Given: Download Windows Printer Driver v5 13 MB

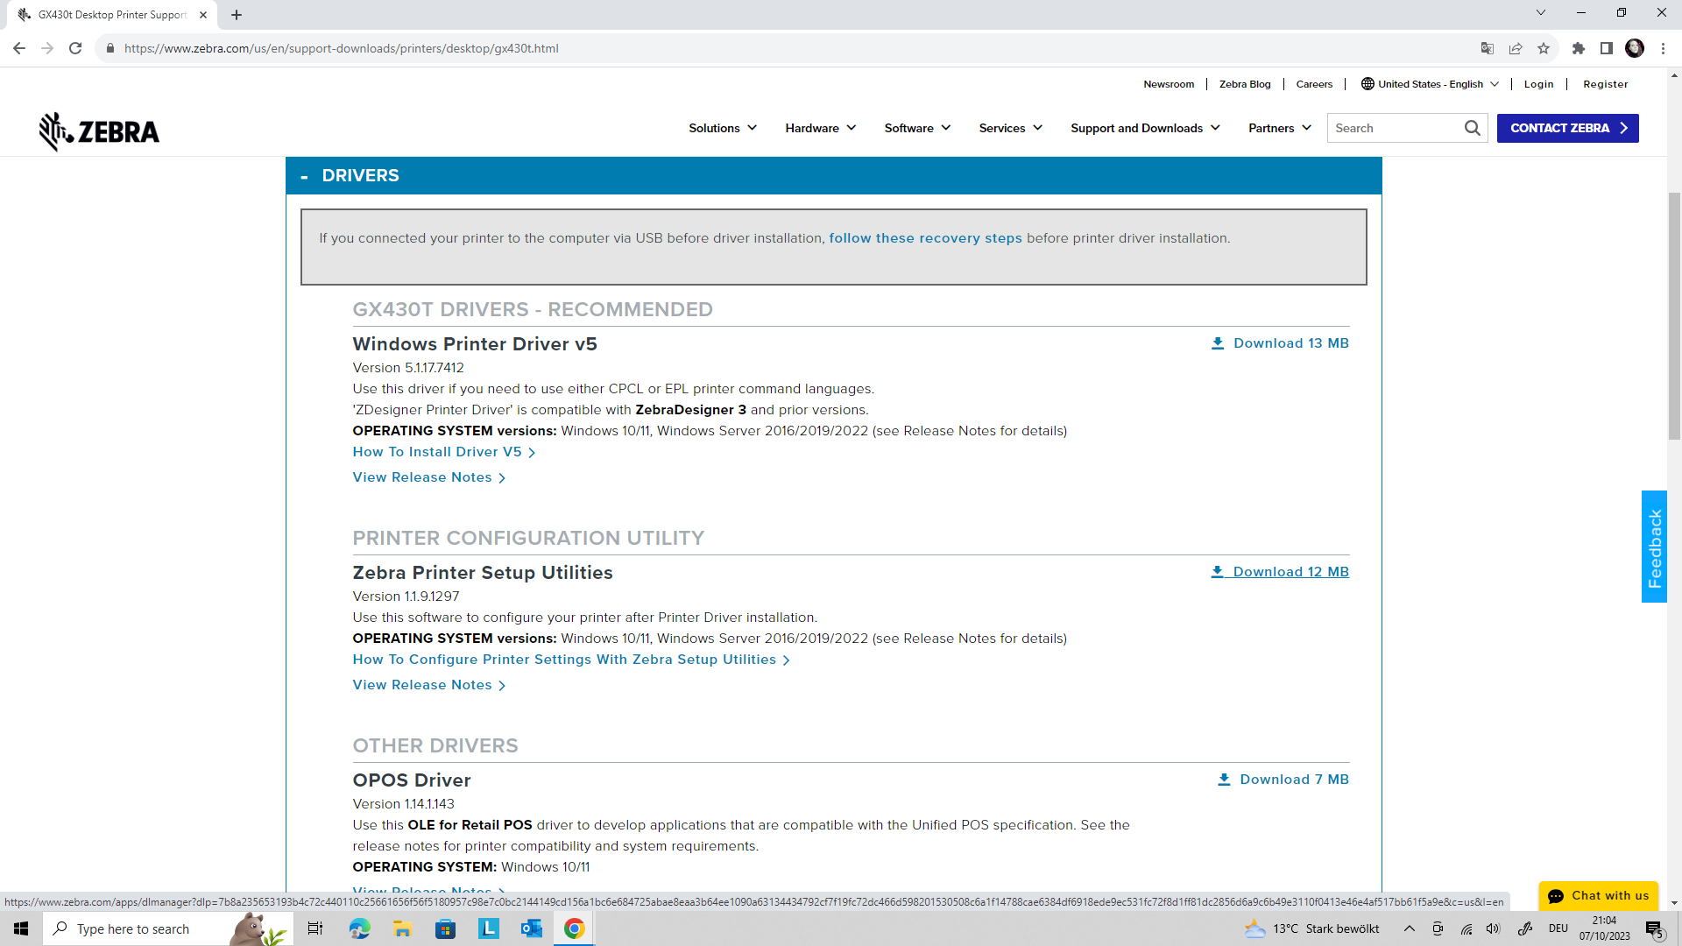Looking at the screenshot, I should coord(1280,343).
